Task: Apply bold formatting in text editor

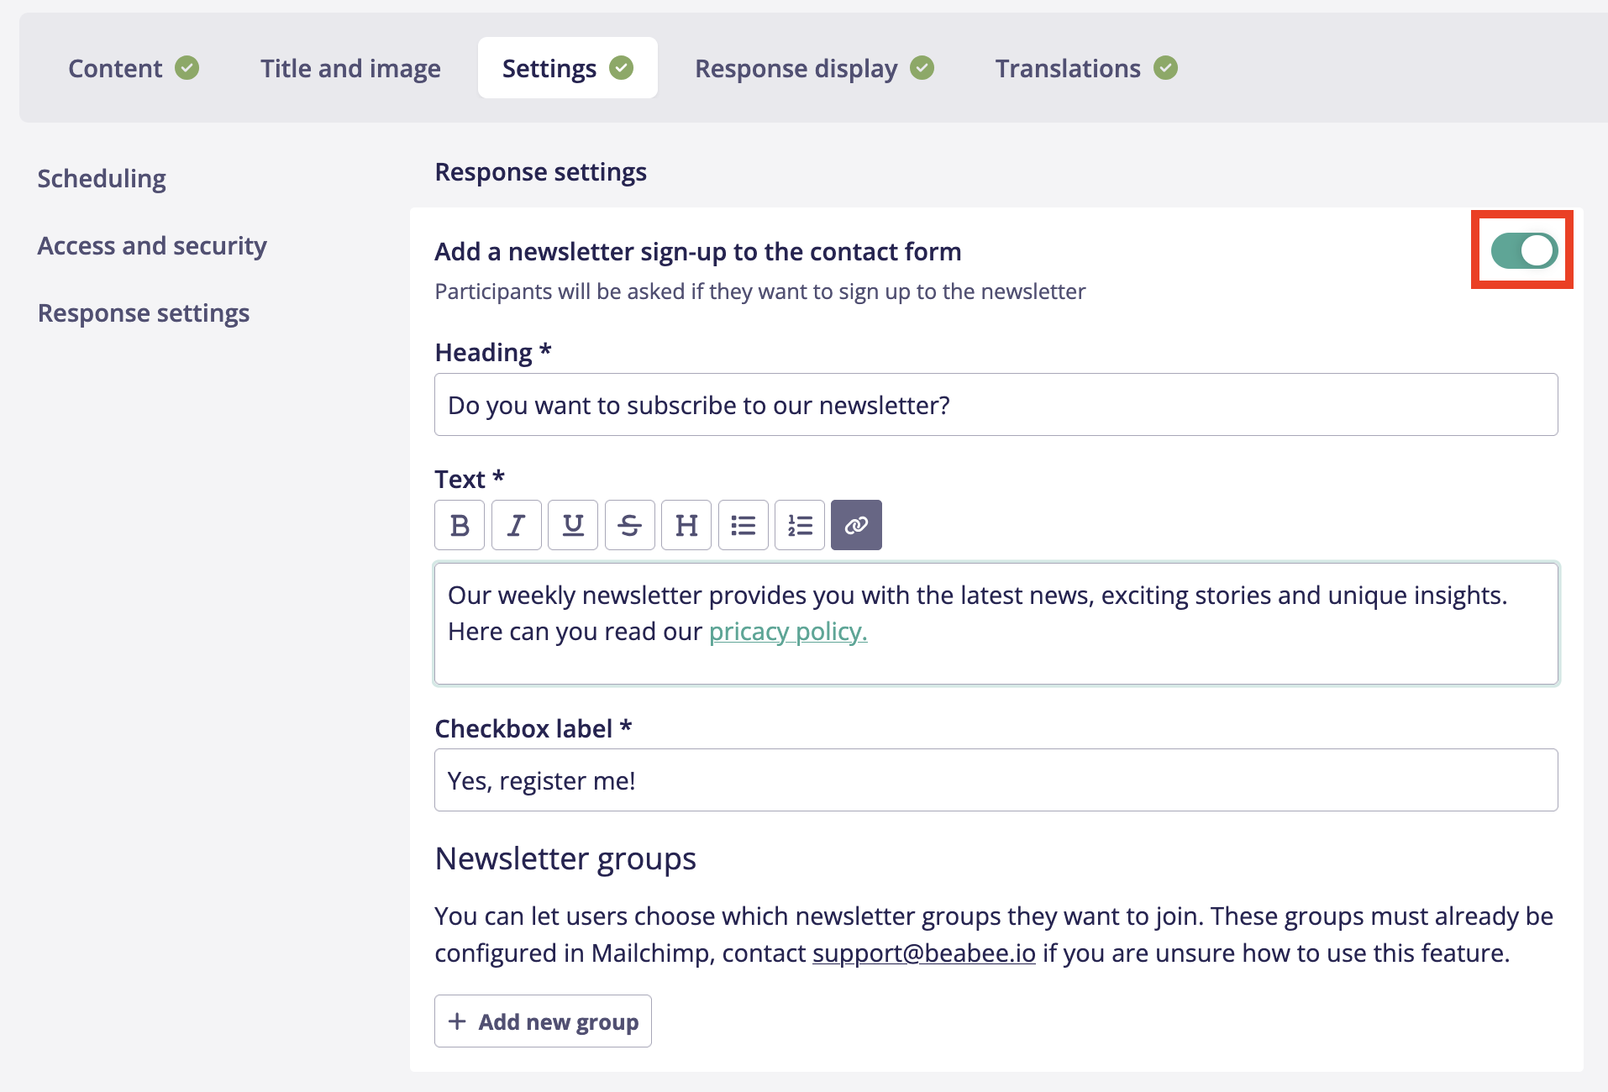Action: click(x=459, y=525)
